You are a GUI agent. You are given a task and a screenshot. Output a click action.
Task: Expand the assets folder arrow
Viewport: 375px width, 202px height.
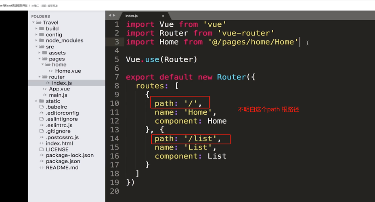click(x=40, y=53)
